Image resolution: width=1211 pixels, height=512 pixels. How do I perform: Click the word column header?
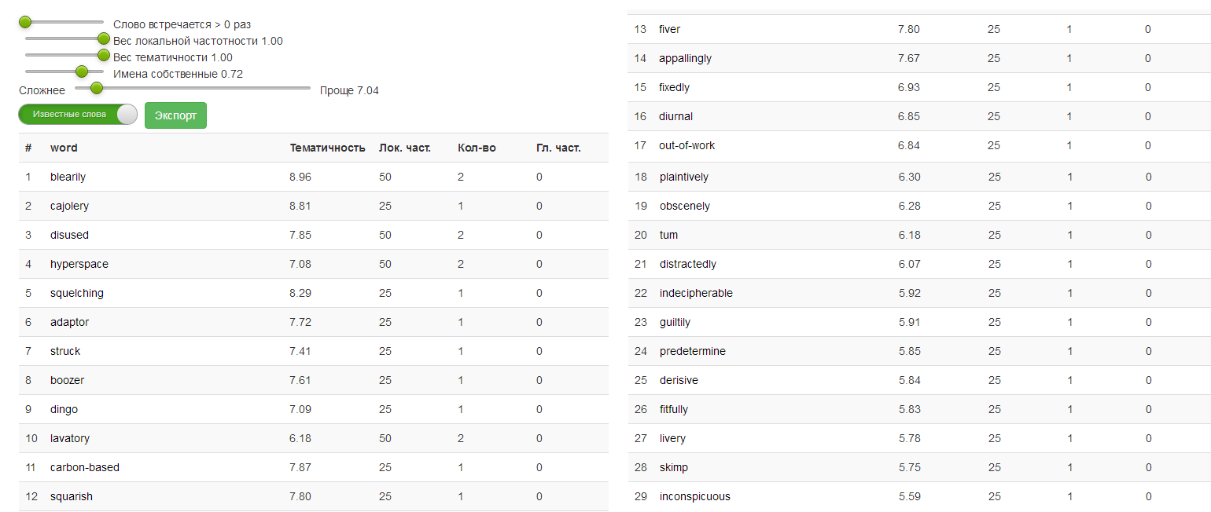(x=64, y=148)
